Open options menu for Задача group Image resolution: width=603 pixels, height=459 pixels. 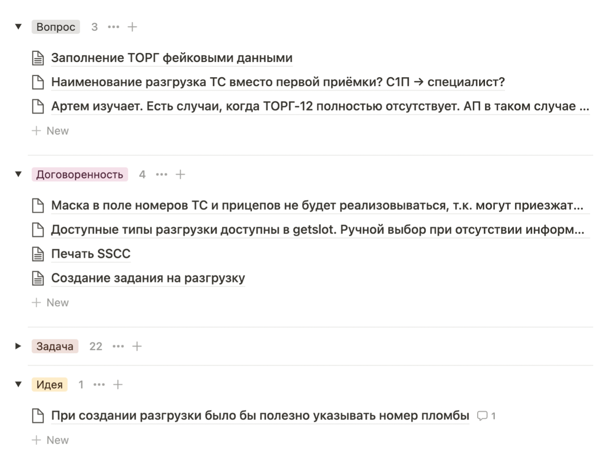click(x=118, y=347)
